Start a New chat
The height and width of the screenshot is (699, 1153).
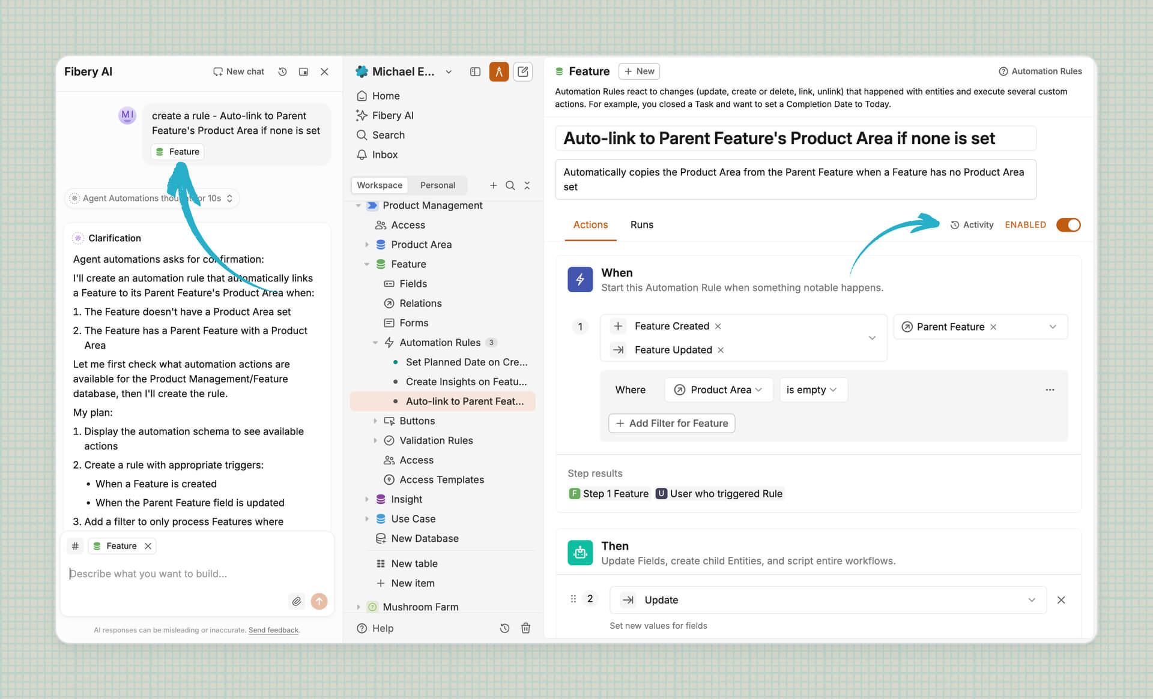tap(238, 71)
